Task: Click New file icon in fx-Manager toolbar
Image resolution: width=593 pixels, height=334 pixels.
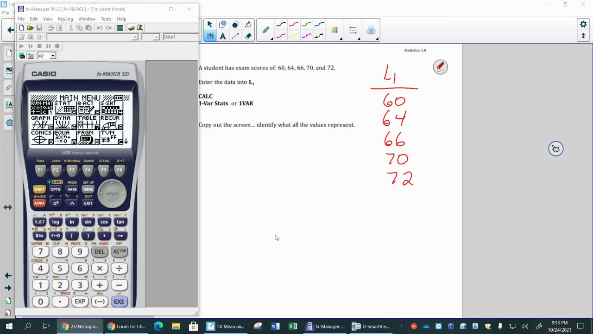Action: [21, 28]
